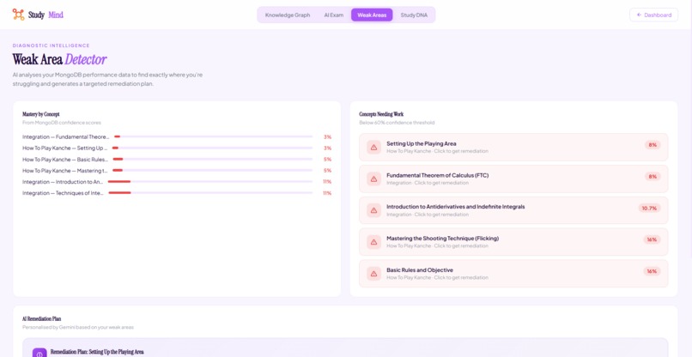Click the 8% badge on Setting Up the Playing Area
This screenshot has height=357, width=692.
point(653,145)
